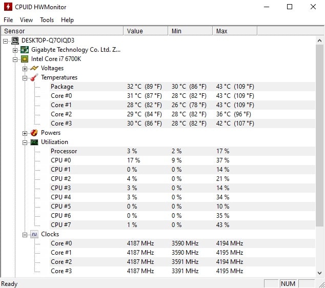The width and height of the screenshot is (325, 288).
Task: Click the Temperatures thermometer icon
Action: point(34,77)
